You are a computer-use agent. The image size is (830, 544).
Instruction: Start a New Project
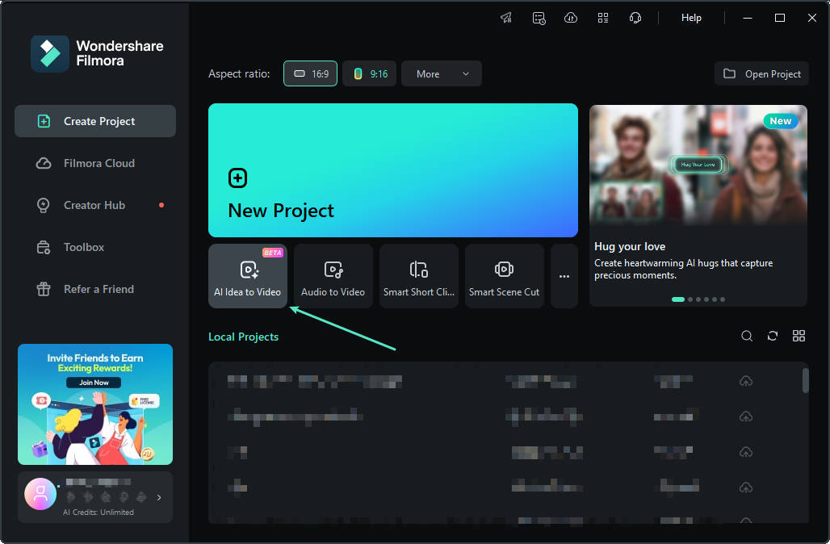392,169
